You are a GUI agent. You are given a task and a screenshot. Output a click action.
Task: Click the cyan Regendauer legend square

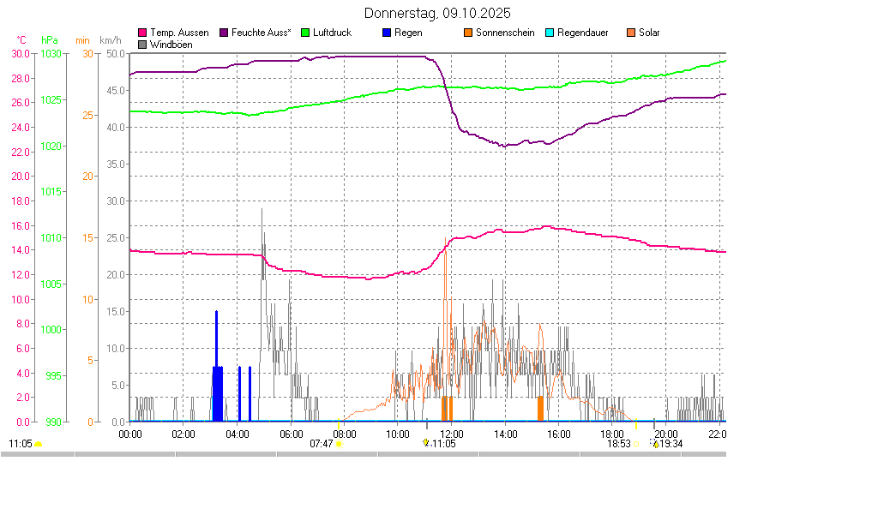tap(550, 33)
